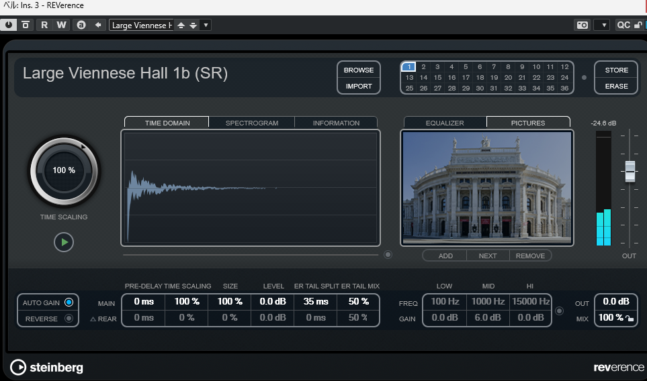647x381 pixels.
Task: Select program slot 18
Action: (x=480, y=77)
